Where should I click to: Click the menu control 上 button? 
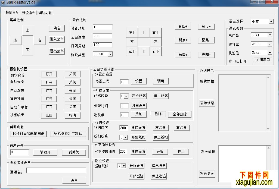click(x=27, y=30)
